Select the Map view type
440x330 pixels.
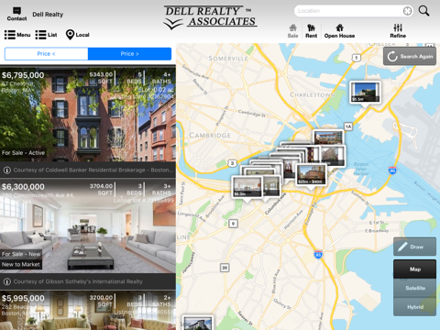[x=414, y=269]
